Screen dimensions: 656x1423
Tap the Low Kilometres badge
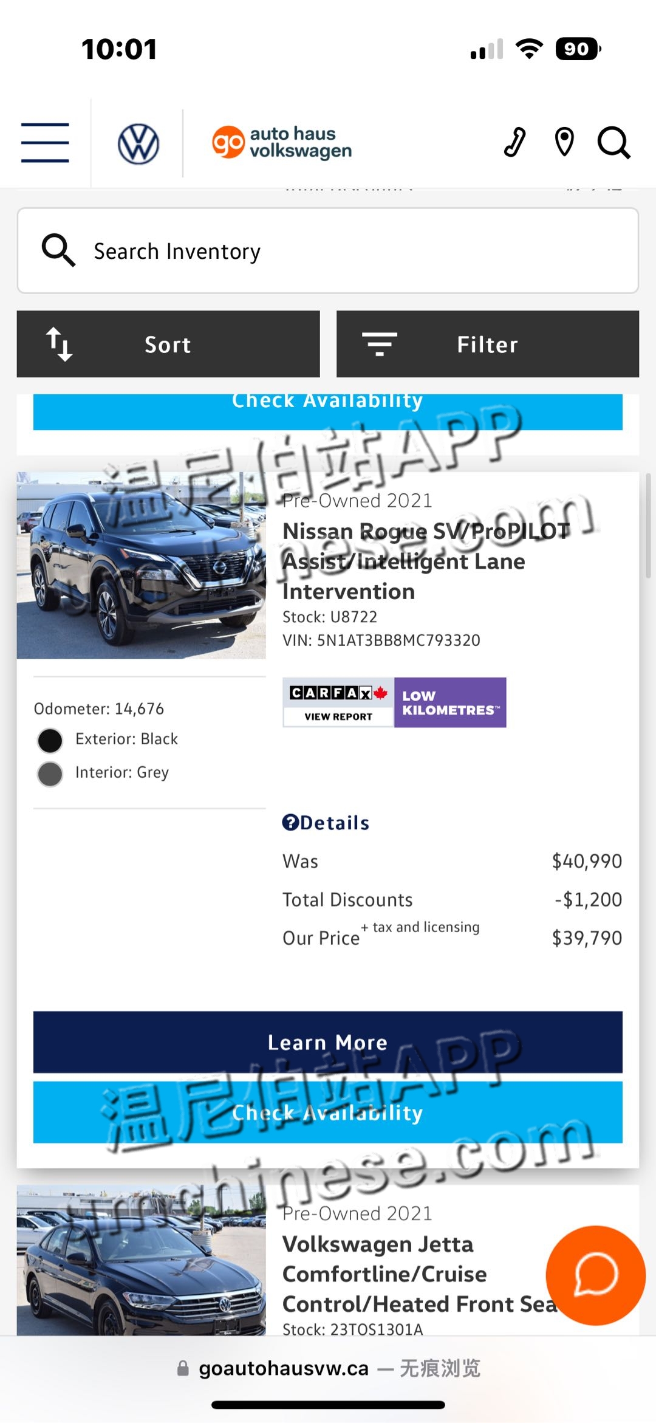pos(450,702)
